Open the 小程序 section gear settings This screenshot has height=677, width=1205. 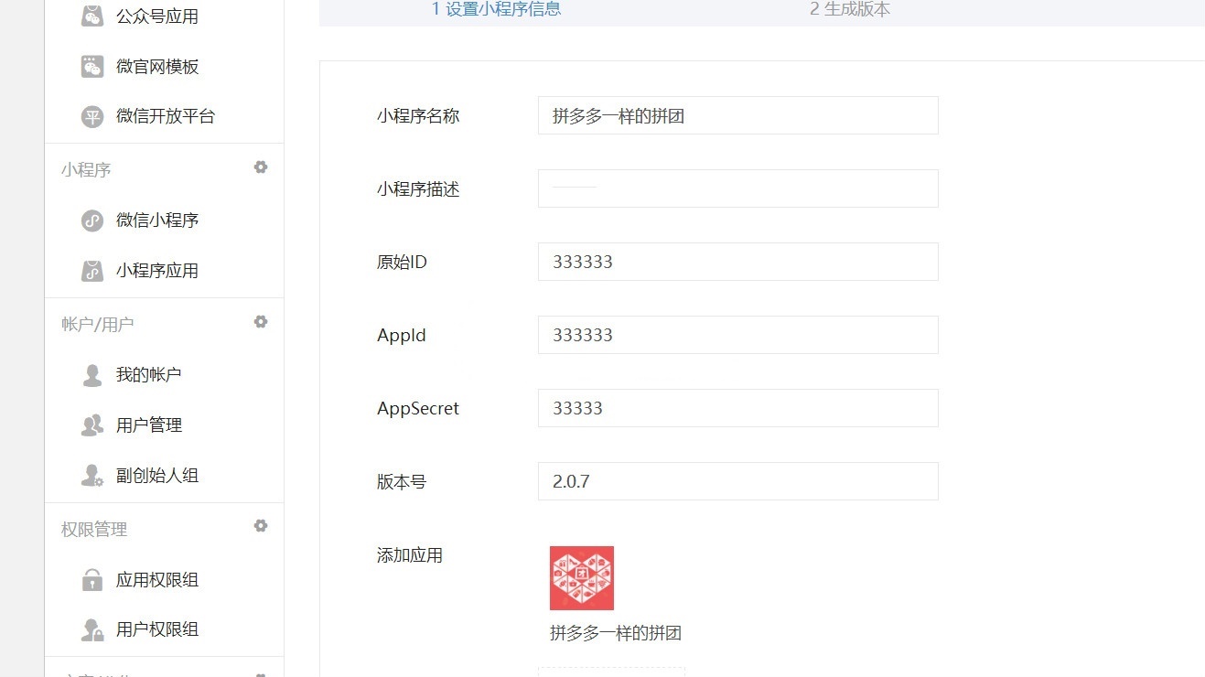tap(261, 167)
